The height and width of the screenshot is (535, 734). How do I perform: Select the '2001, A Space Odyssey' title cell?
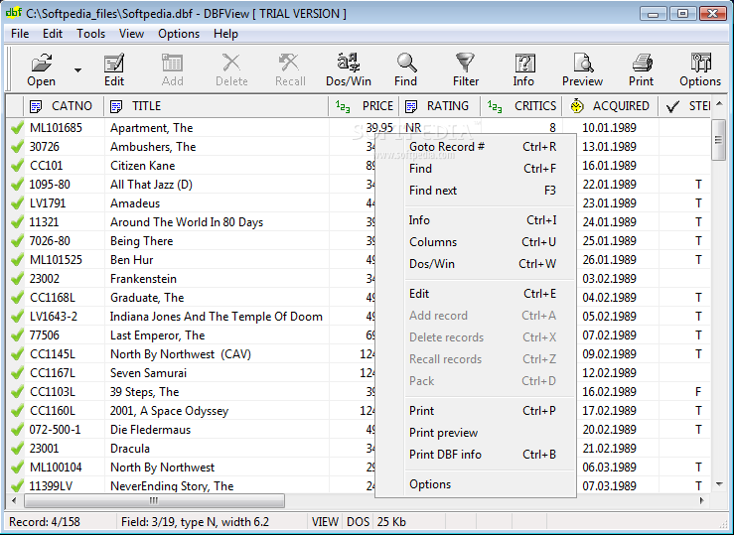pyautogui.click(x=217, y=411)
